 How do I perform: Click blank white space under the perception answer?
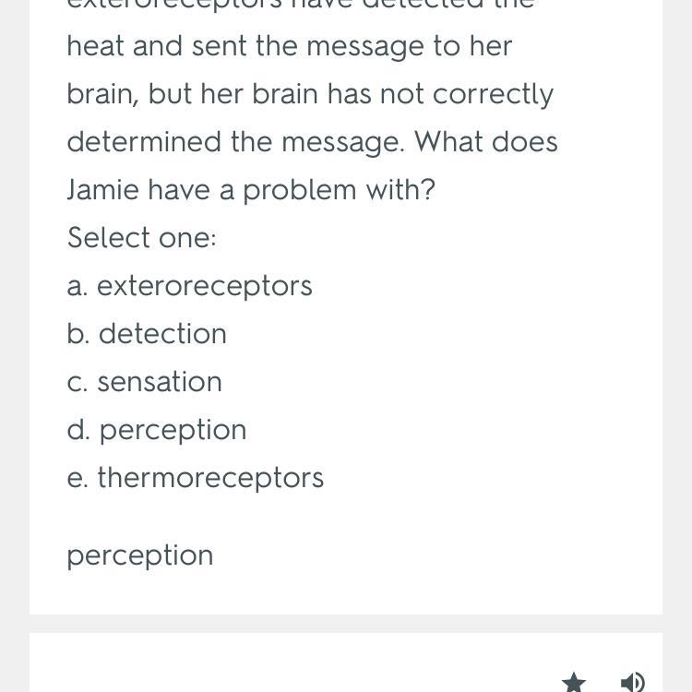click(346, 592)
